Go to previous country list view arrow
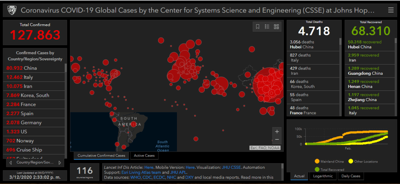 pyautogui.click(x=11, y=162)
